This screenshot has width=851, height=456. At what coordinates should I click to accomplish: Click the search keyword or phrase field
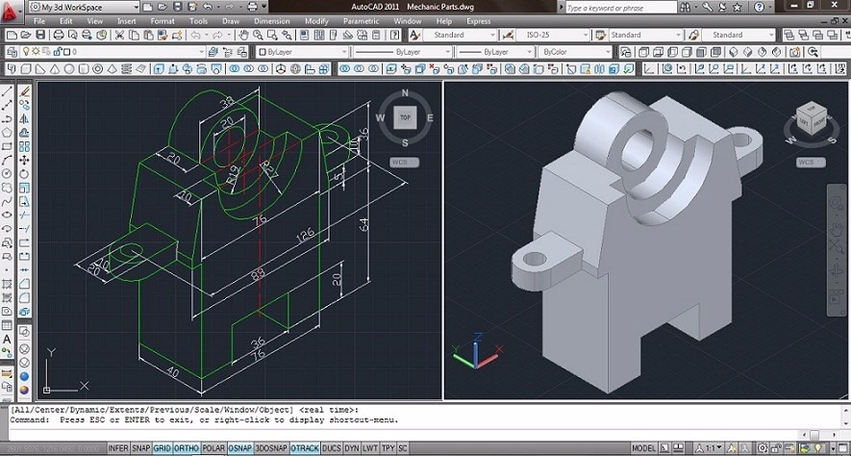(621, 8)
